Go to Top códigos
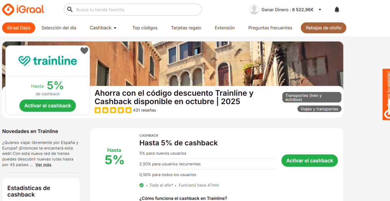390x201 pixels. click(145, 28)
